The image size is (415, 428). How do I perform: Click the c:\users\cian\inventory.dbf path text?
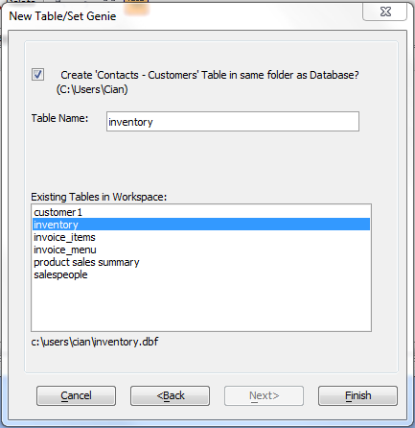point(95,342)
